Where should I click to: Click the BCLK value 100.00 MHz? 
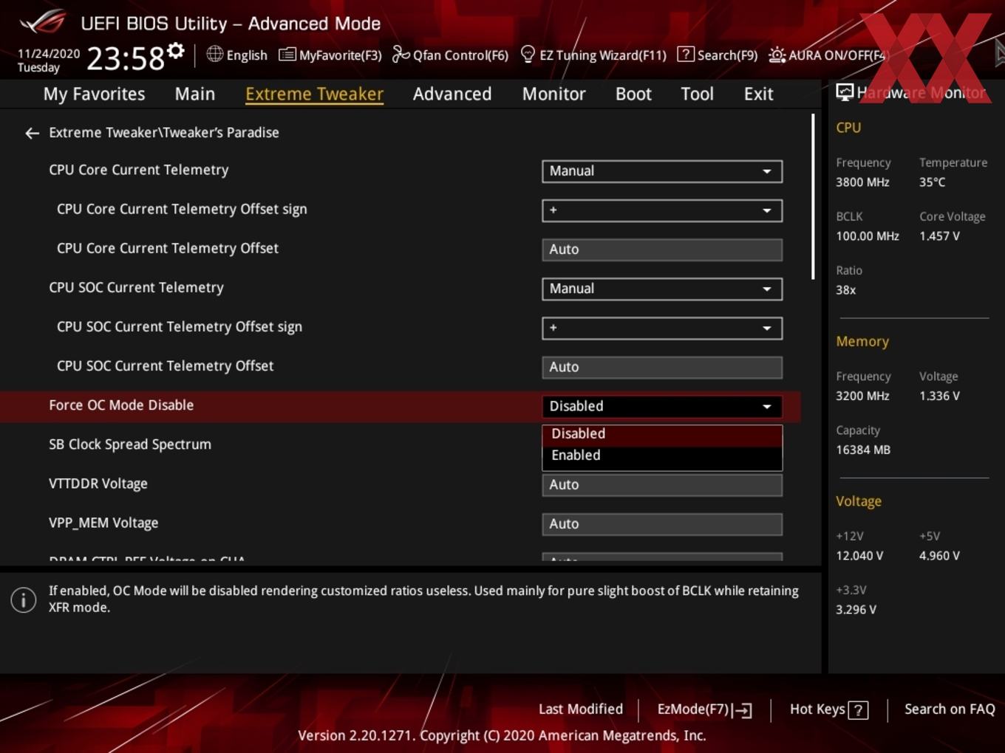click(868, 236)
